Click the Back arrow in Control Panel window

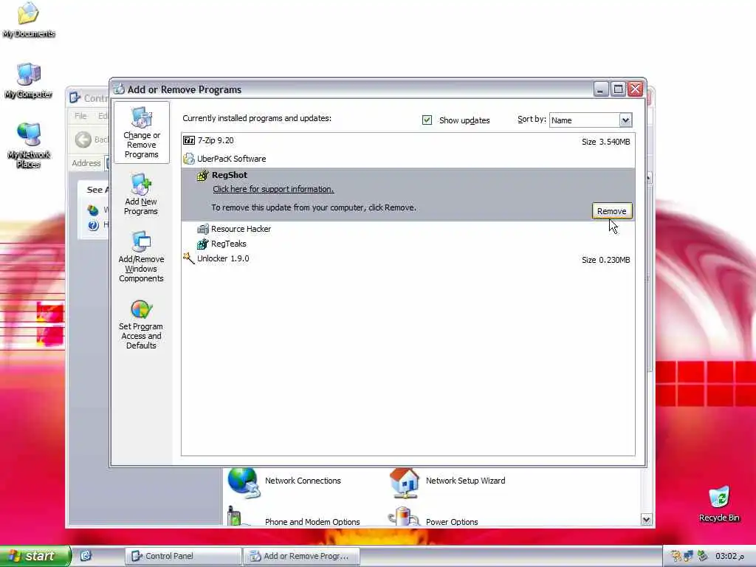[83, 140]
